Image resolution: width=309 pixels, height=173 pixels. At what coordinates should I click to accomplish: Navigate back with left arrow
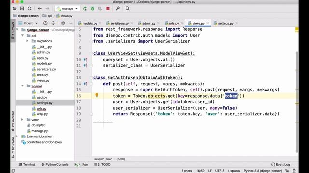point(40,9)
